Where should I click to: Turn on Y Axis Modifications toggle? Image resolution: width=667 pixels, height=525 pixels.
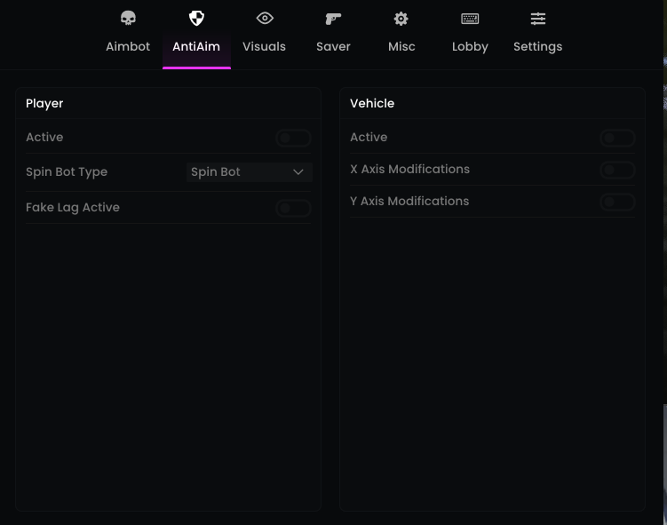click(x=617, y=202)
